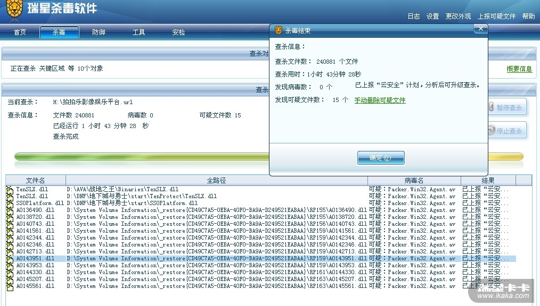
Task: Select the highlighted A0143951.dll file name
Action: coord(35,258)
